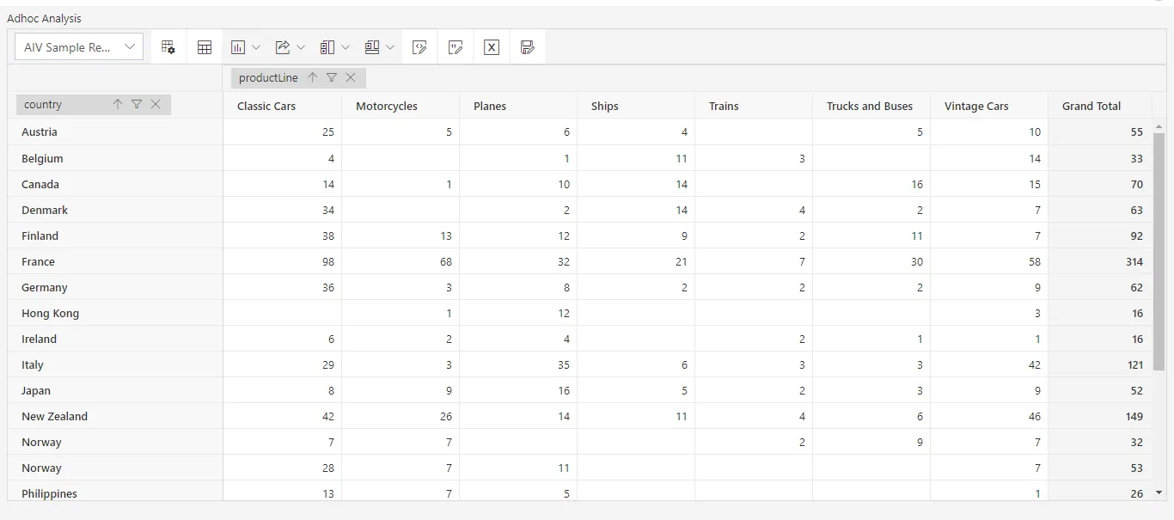1174x520 pixels.
Task: Sort productLine field with arrow icon
Action: click(x=313, y=77)
